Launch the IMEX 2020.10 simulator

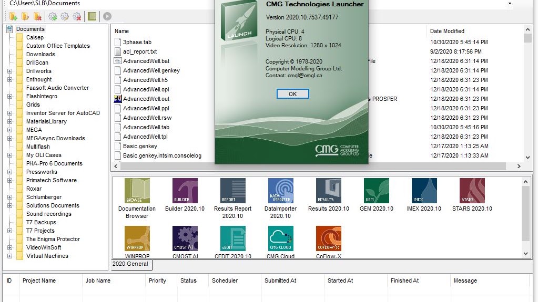click(x=424, y=191)
